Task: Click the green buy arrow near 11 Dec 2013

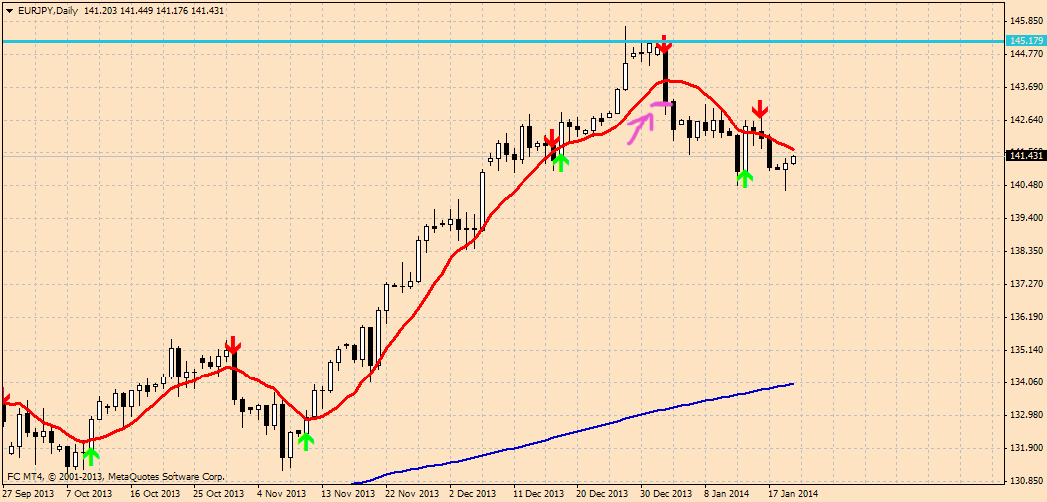Action: coord(560,162)
